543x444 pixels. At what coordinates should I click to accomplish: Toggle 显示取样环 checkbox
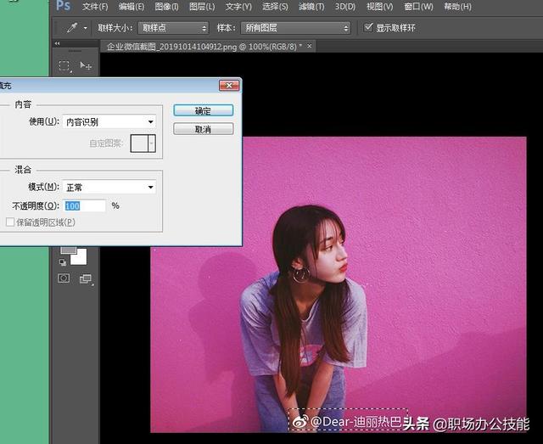[367, 27]
